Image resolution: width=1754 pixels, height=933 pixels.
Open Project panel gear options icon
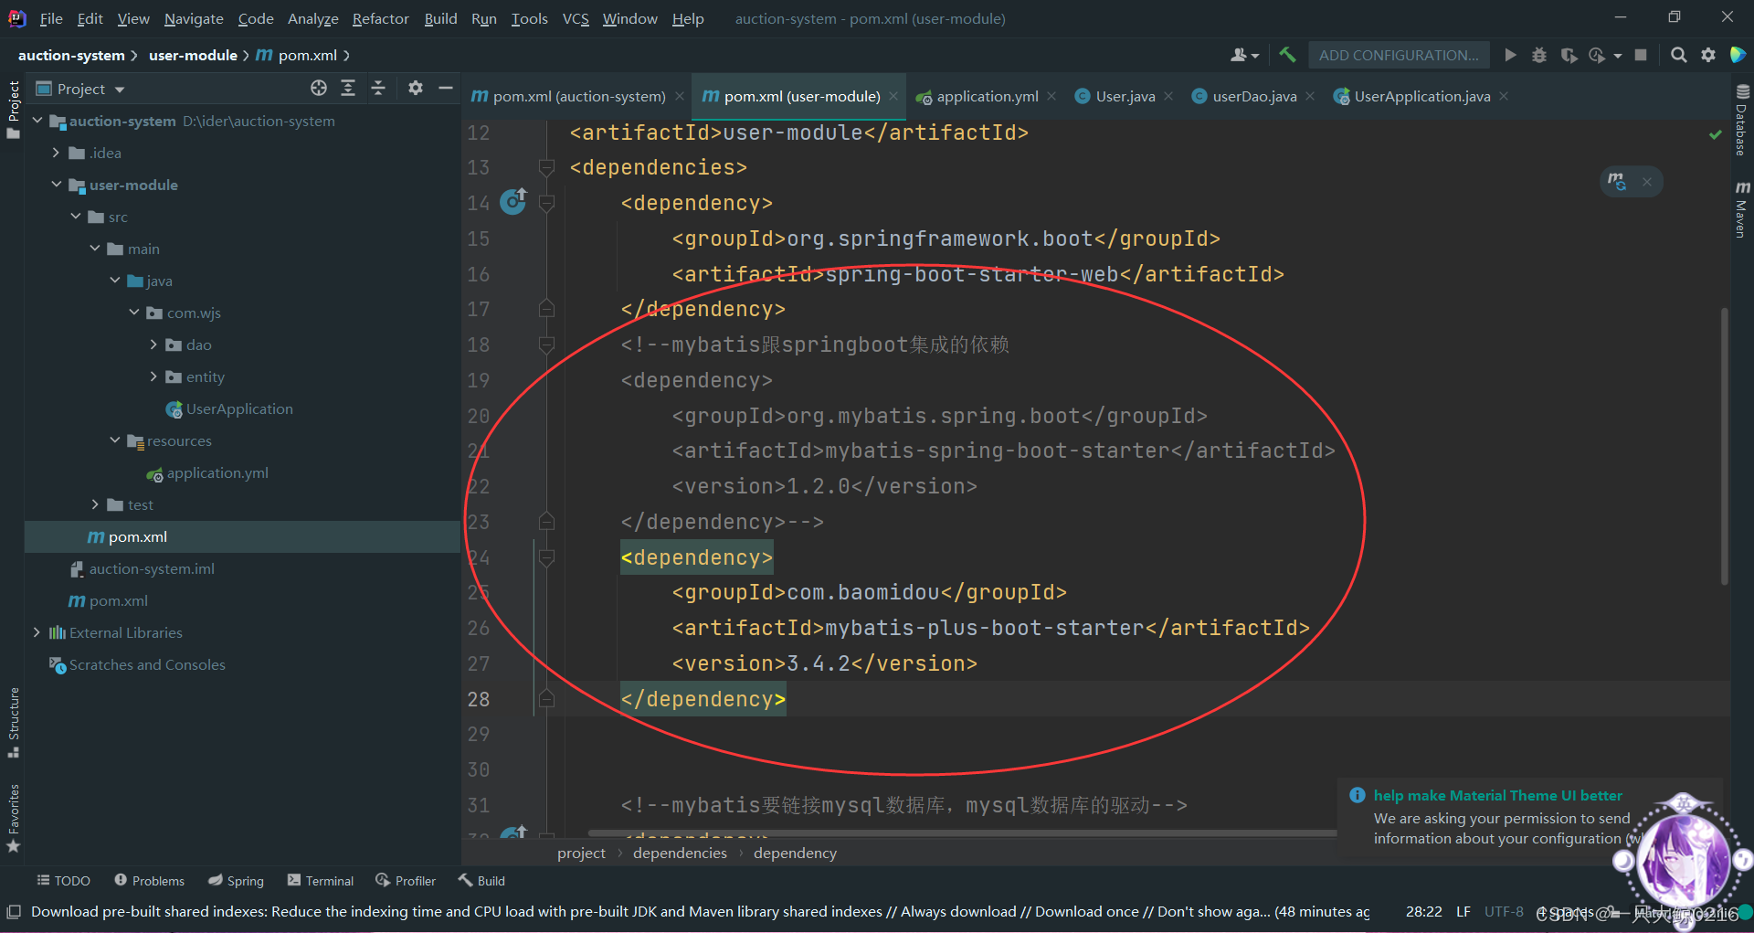tap(416, 89)
